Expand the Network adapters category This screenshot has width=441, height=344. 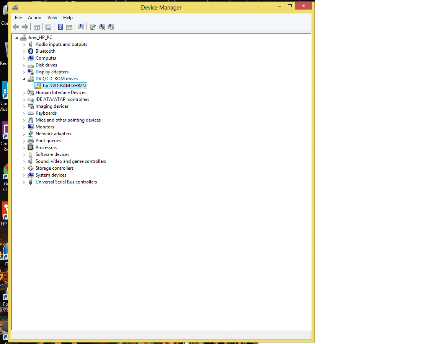(24, 133)
